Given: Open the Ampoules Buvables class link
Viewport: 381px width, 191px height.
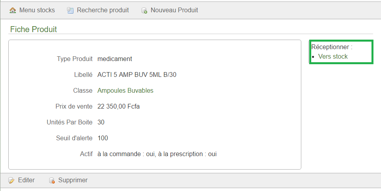Looking at the screenshot, I should pos(125,90).
